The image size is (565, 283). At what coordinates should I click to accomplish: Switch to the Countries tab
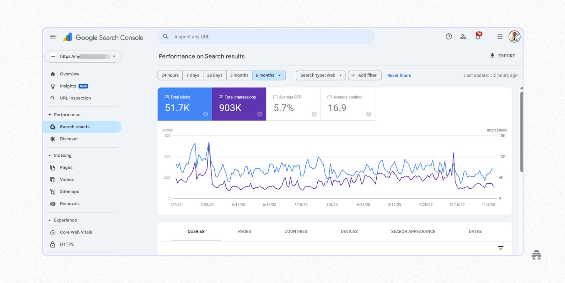coord(296,232)
